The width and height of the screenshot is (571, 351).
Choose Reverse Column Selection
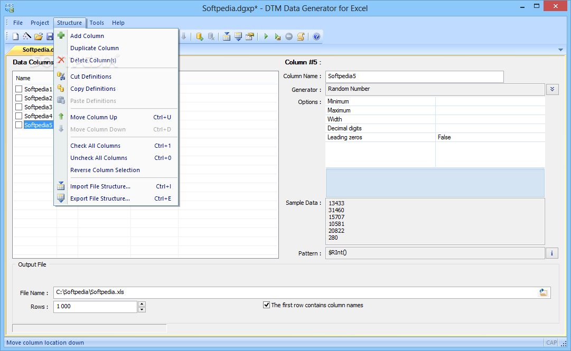click(116, 170)
